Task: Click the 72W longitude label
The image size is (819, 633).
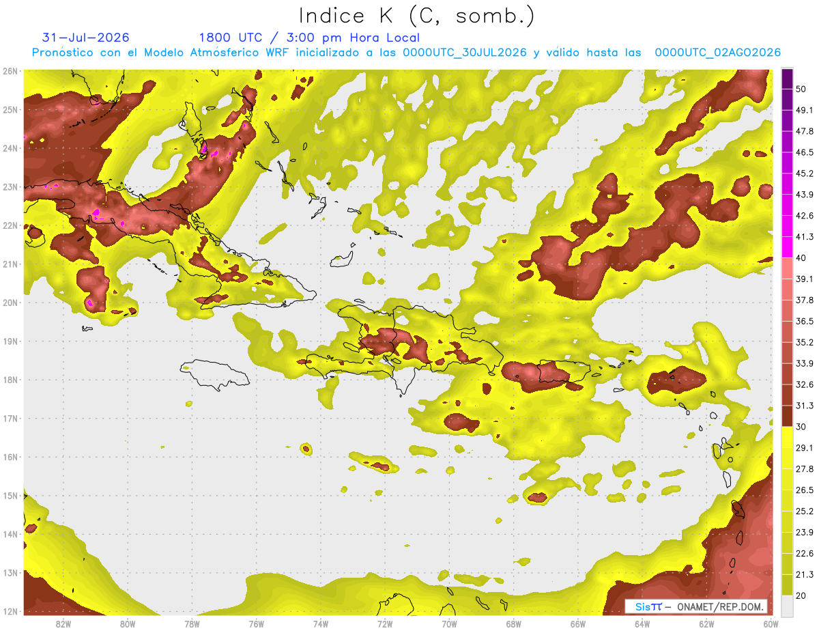Action: [x=385, y=623]
